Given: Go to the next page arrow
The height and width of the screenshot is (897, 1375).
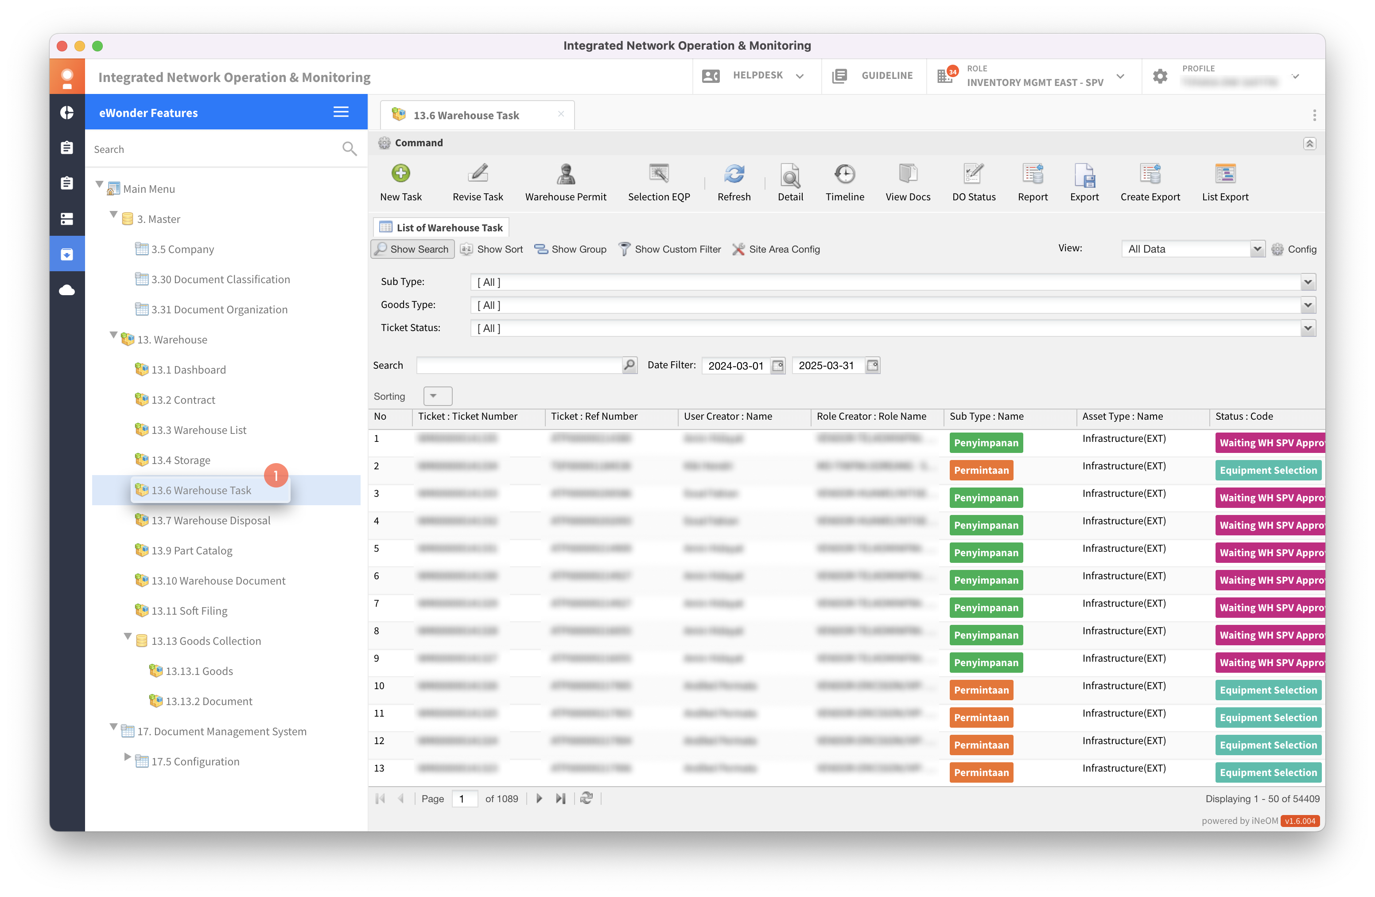Looking at the screenshot, I should click(x=539, y=798).
